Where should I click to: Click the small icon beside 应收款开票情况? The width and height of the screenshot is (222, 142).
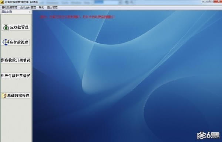click(3, 60)
